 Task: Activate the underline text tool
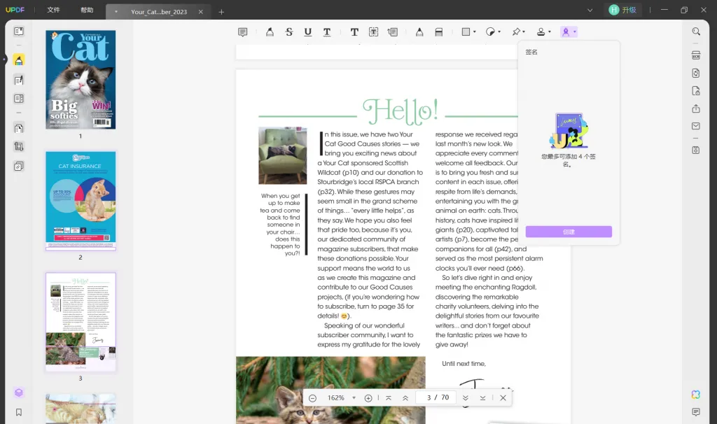coord(308,32)
